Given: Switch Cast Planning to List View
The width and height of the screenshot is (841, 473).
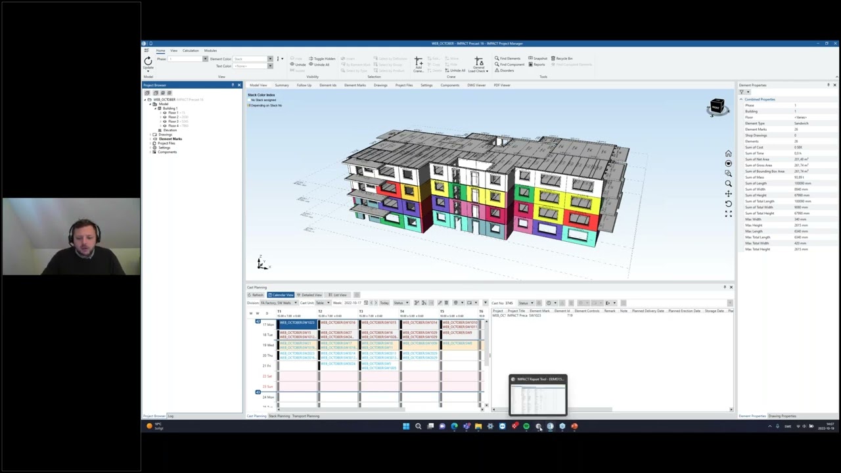Looking at the screenshot, I should pos(338,295).
